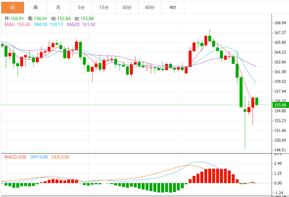This screenshot has height=197, width=289.
Task: Click the DEA:0.00 indicator label
Action: 60,157
